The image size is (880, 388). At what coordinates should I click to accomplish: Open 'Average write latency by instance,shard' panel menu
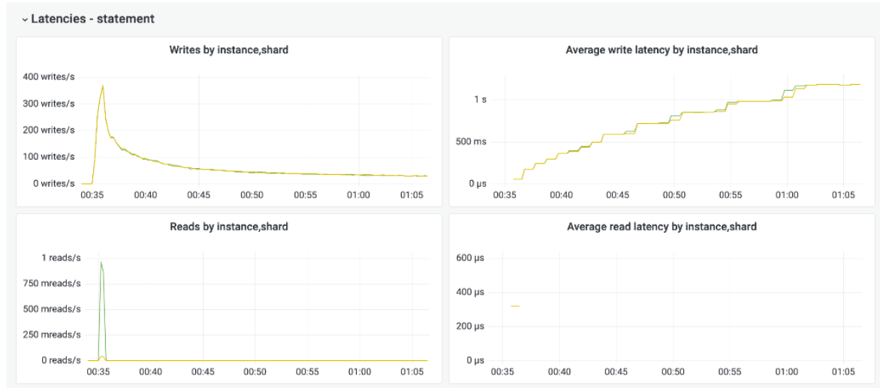(x=661, y=50)
